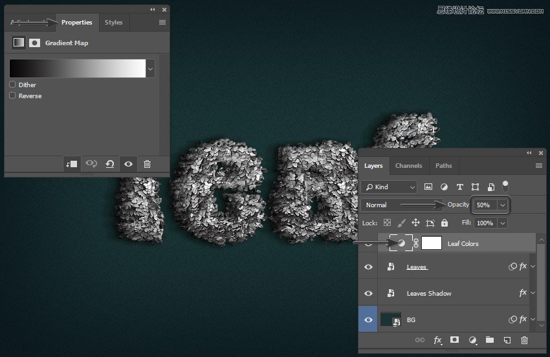The image size is (550, 357).
Task: Switch to the Channels tab
Action: [x=408, y=166]
